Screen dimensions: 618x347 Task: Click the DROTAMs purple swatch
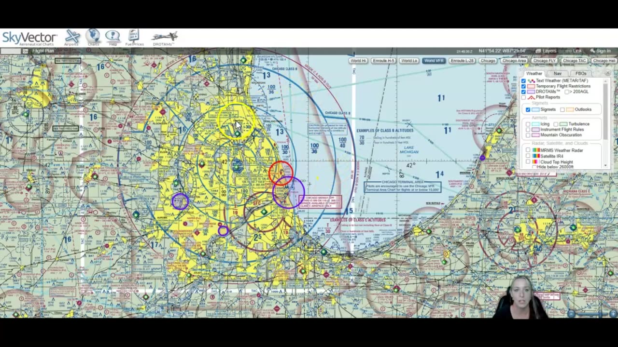tap(532, 92)
